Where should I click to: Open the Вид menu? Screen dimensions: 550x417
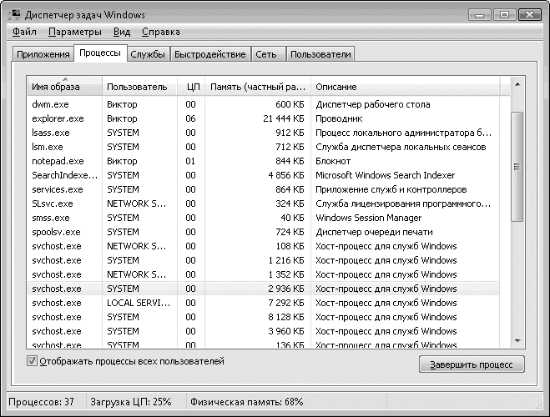(122, 33)
